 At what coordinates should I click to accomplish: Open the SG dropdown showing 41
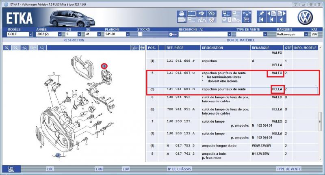[x=99, y=34]
